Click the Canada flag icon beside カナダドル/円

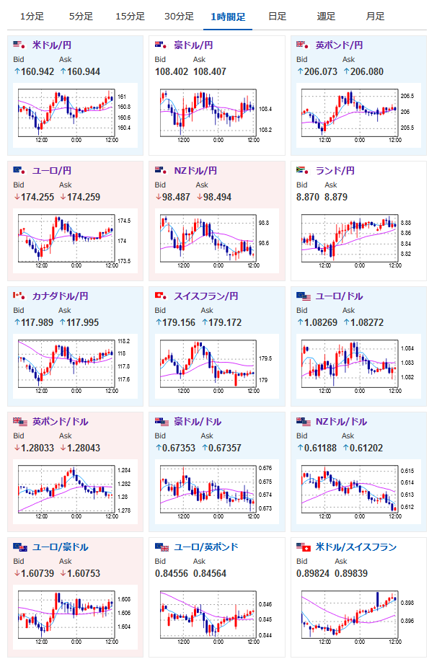[19, 296]
